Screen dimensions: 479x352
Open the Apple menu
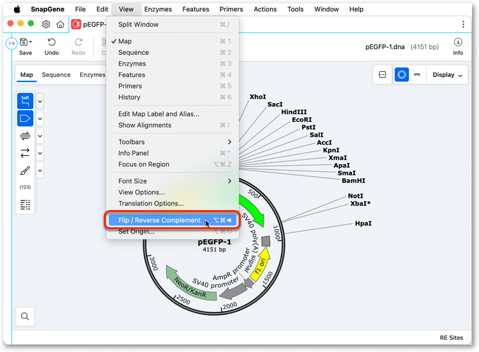pyautogui.click(x=17, y=9)
